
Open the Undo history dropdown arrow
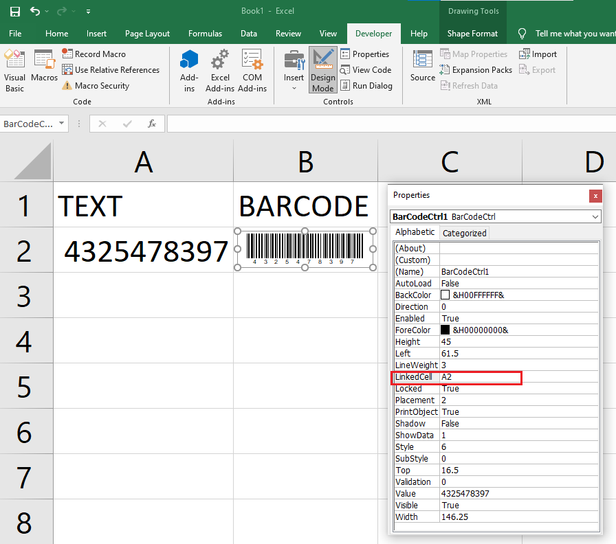point(47,12)
